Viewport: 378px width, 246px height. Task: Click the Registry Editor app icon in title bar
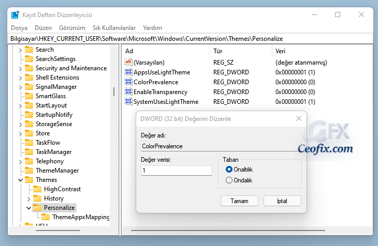click(x=15, y=14)
